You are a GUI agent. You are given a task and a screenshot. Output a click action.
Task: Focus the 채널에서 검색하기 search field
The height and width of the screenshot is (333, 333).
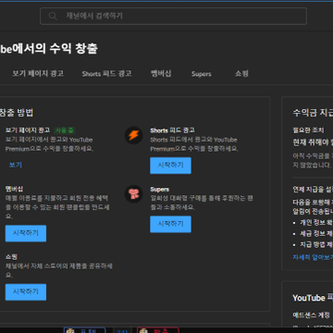coord(173,16)
